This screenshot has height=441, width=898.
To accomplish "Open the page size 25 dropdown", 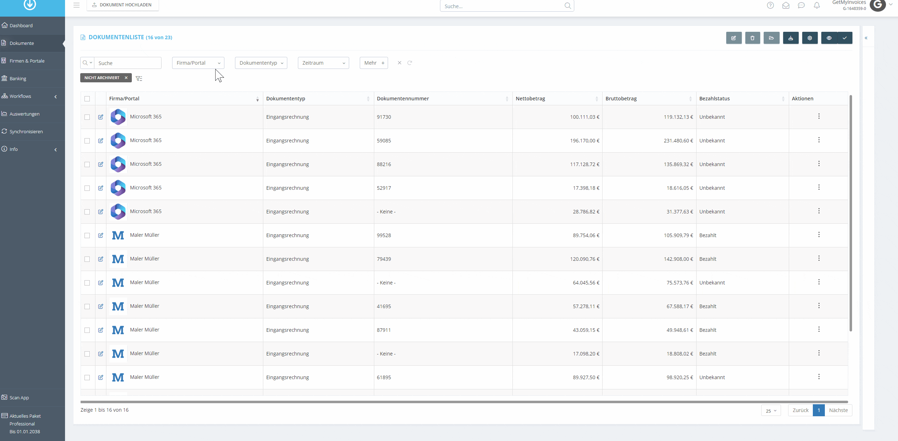I will (x=771, y=411).
